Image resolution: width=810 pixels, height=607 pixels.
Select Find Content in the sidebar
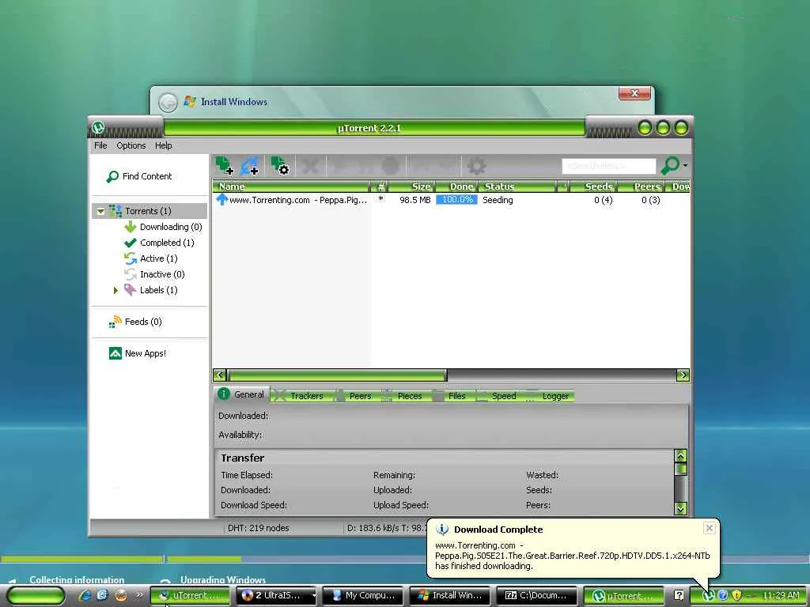139,176
